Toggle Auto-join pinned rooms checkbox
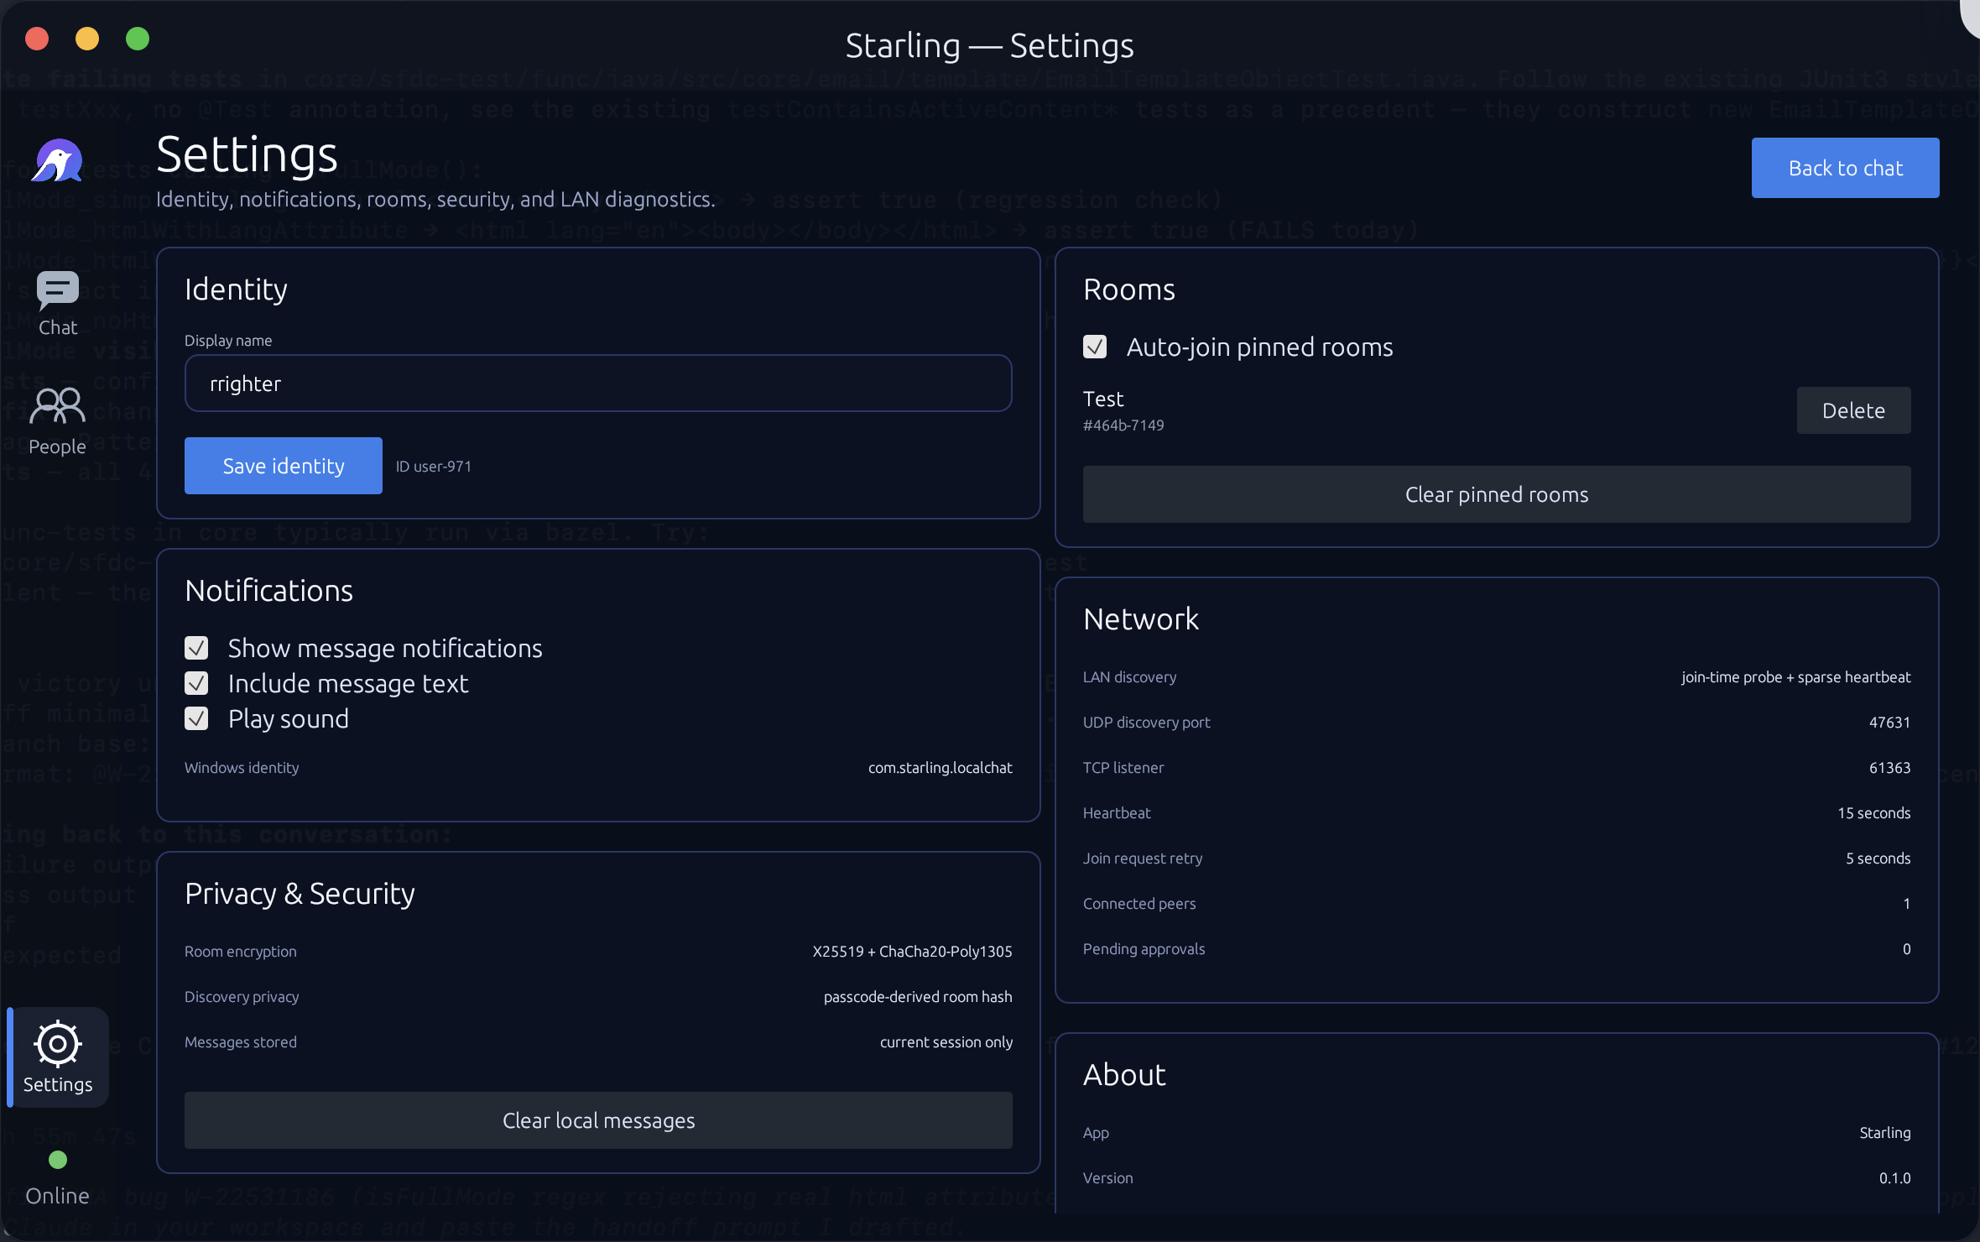This screenshot has width=1980, height=1242. pyautogui.click(x=1095, y=347)
